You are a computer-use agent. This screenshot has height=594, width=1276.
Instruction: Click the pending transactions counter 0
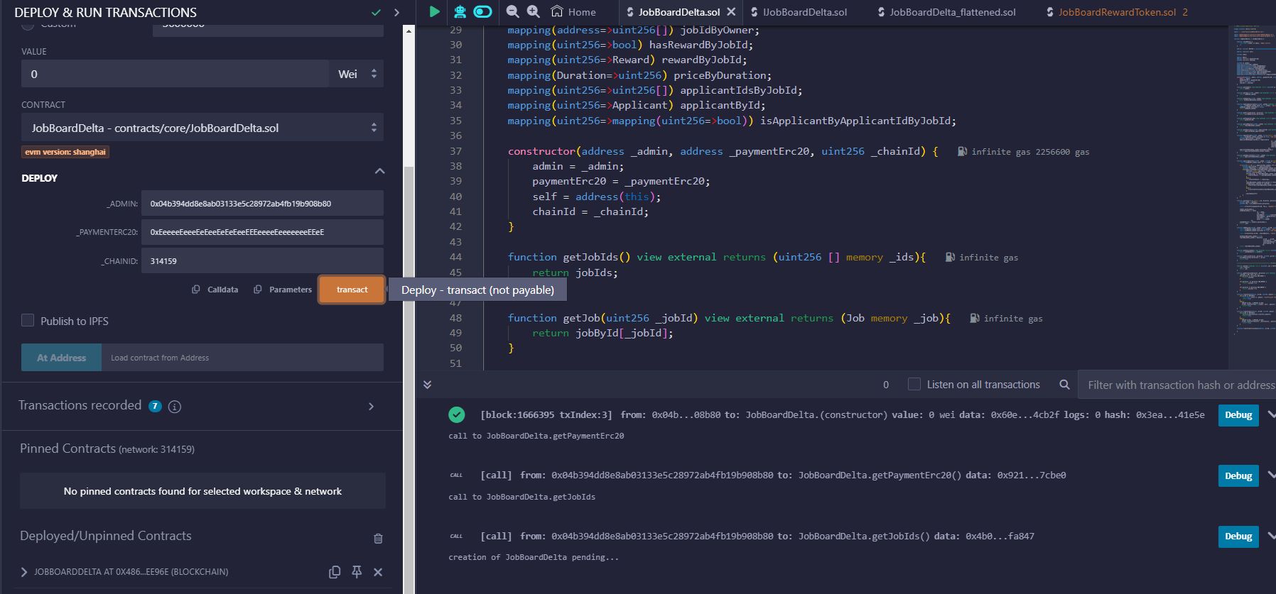coord(885,385)
